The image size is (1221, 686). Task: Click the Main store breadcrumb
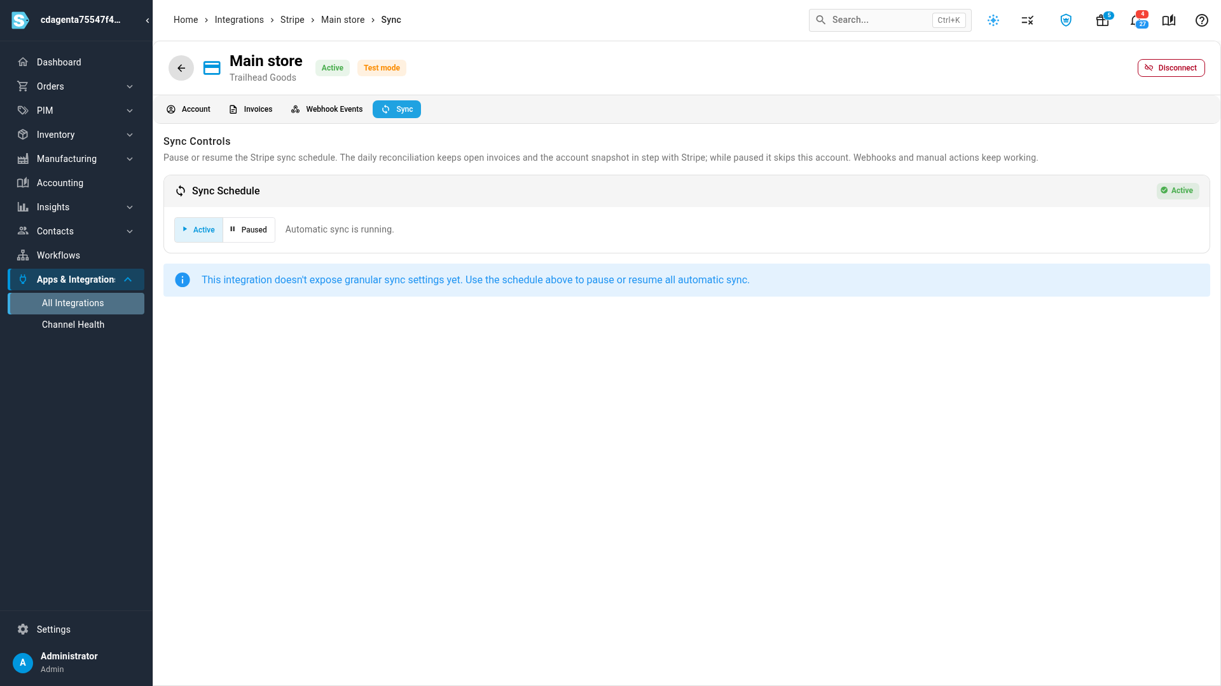343,20
